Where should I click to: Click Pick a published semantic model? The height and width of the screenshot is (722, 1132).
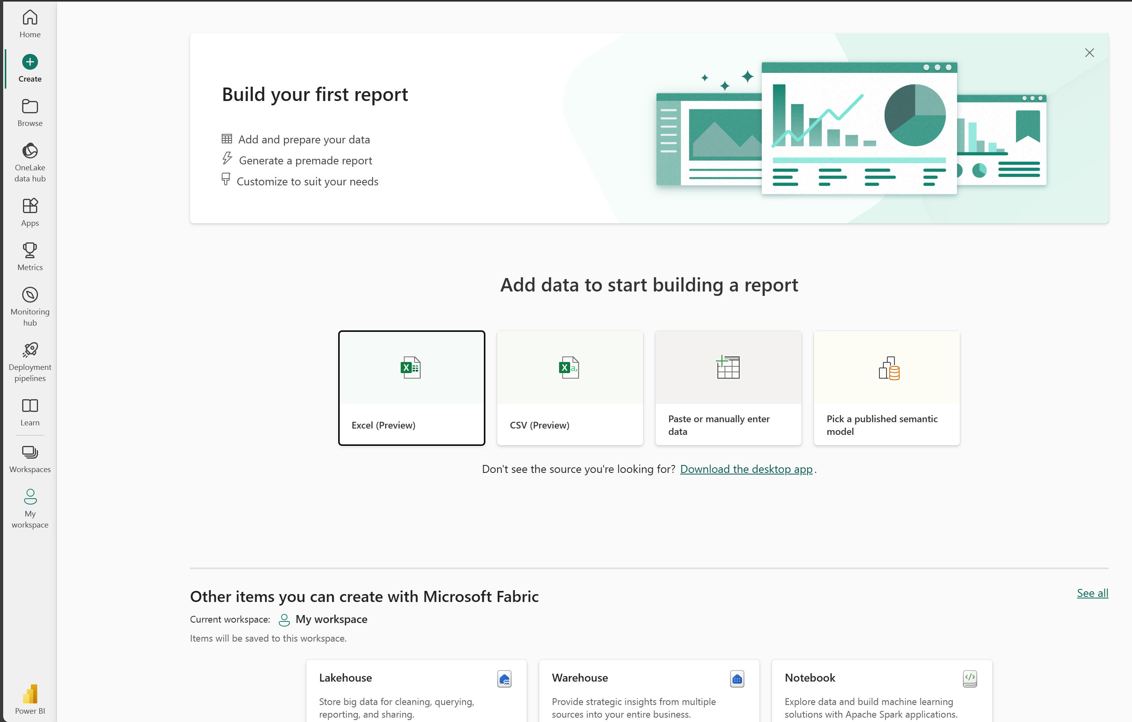pos(888,387)
